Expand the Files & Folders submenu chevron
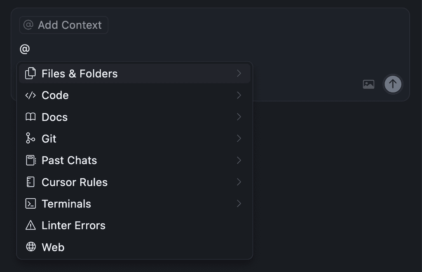 239,73
